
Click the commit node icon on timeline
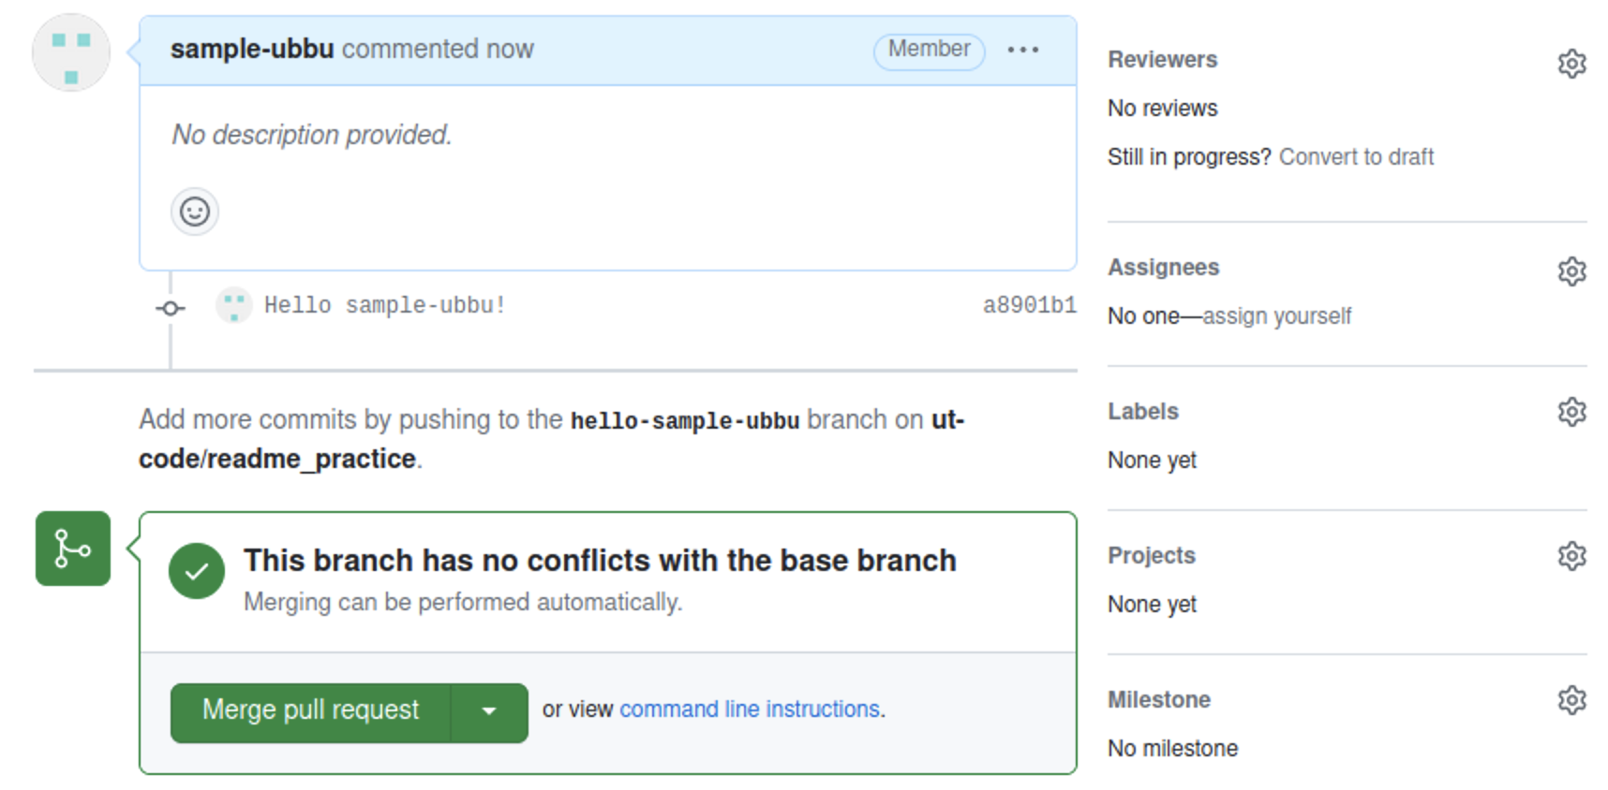(x=171, y=308)
